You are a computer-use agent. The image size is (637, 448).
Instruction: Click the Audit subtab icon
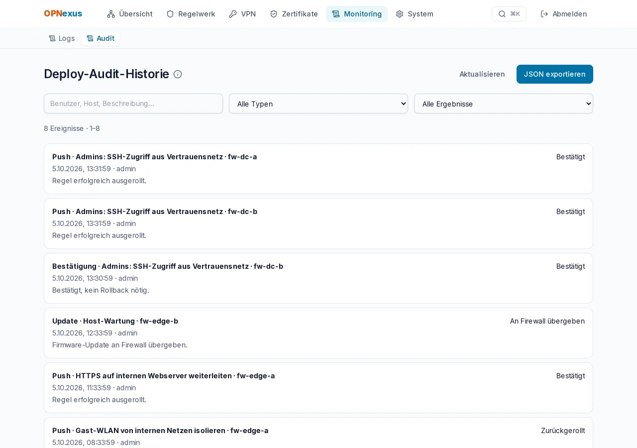tap(90, 38)
